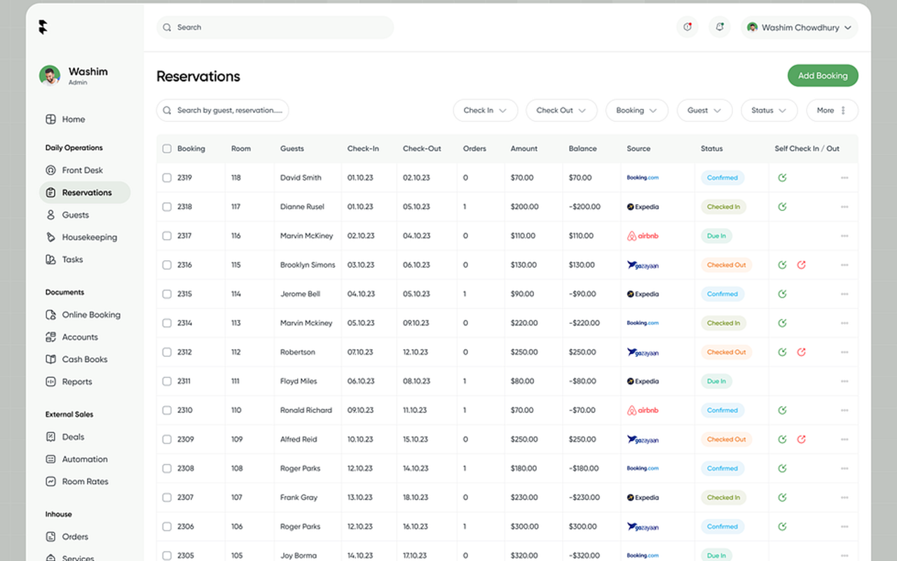The width and height of the screenshot is (897, 561).
Task: Open Washim Chowdhury account dropdown
Action: pos(799,27)
